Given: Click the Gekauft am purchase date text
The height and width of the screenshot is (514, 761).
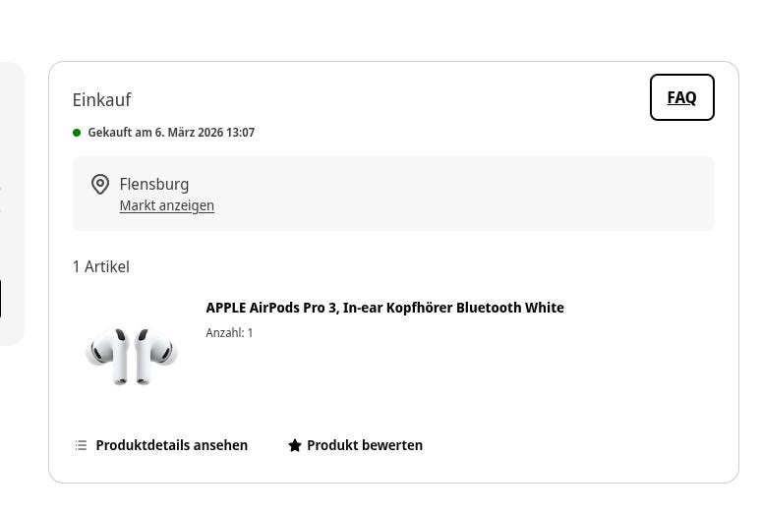Looking at the screenshot, I should click(171, 133).
